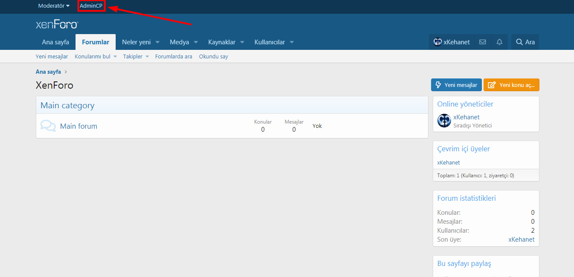The width and height of the screenshot is (574, 277).
Task: Expand the Moderatör dropdown
Action: click(54, 6)
